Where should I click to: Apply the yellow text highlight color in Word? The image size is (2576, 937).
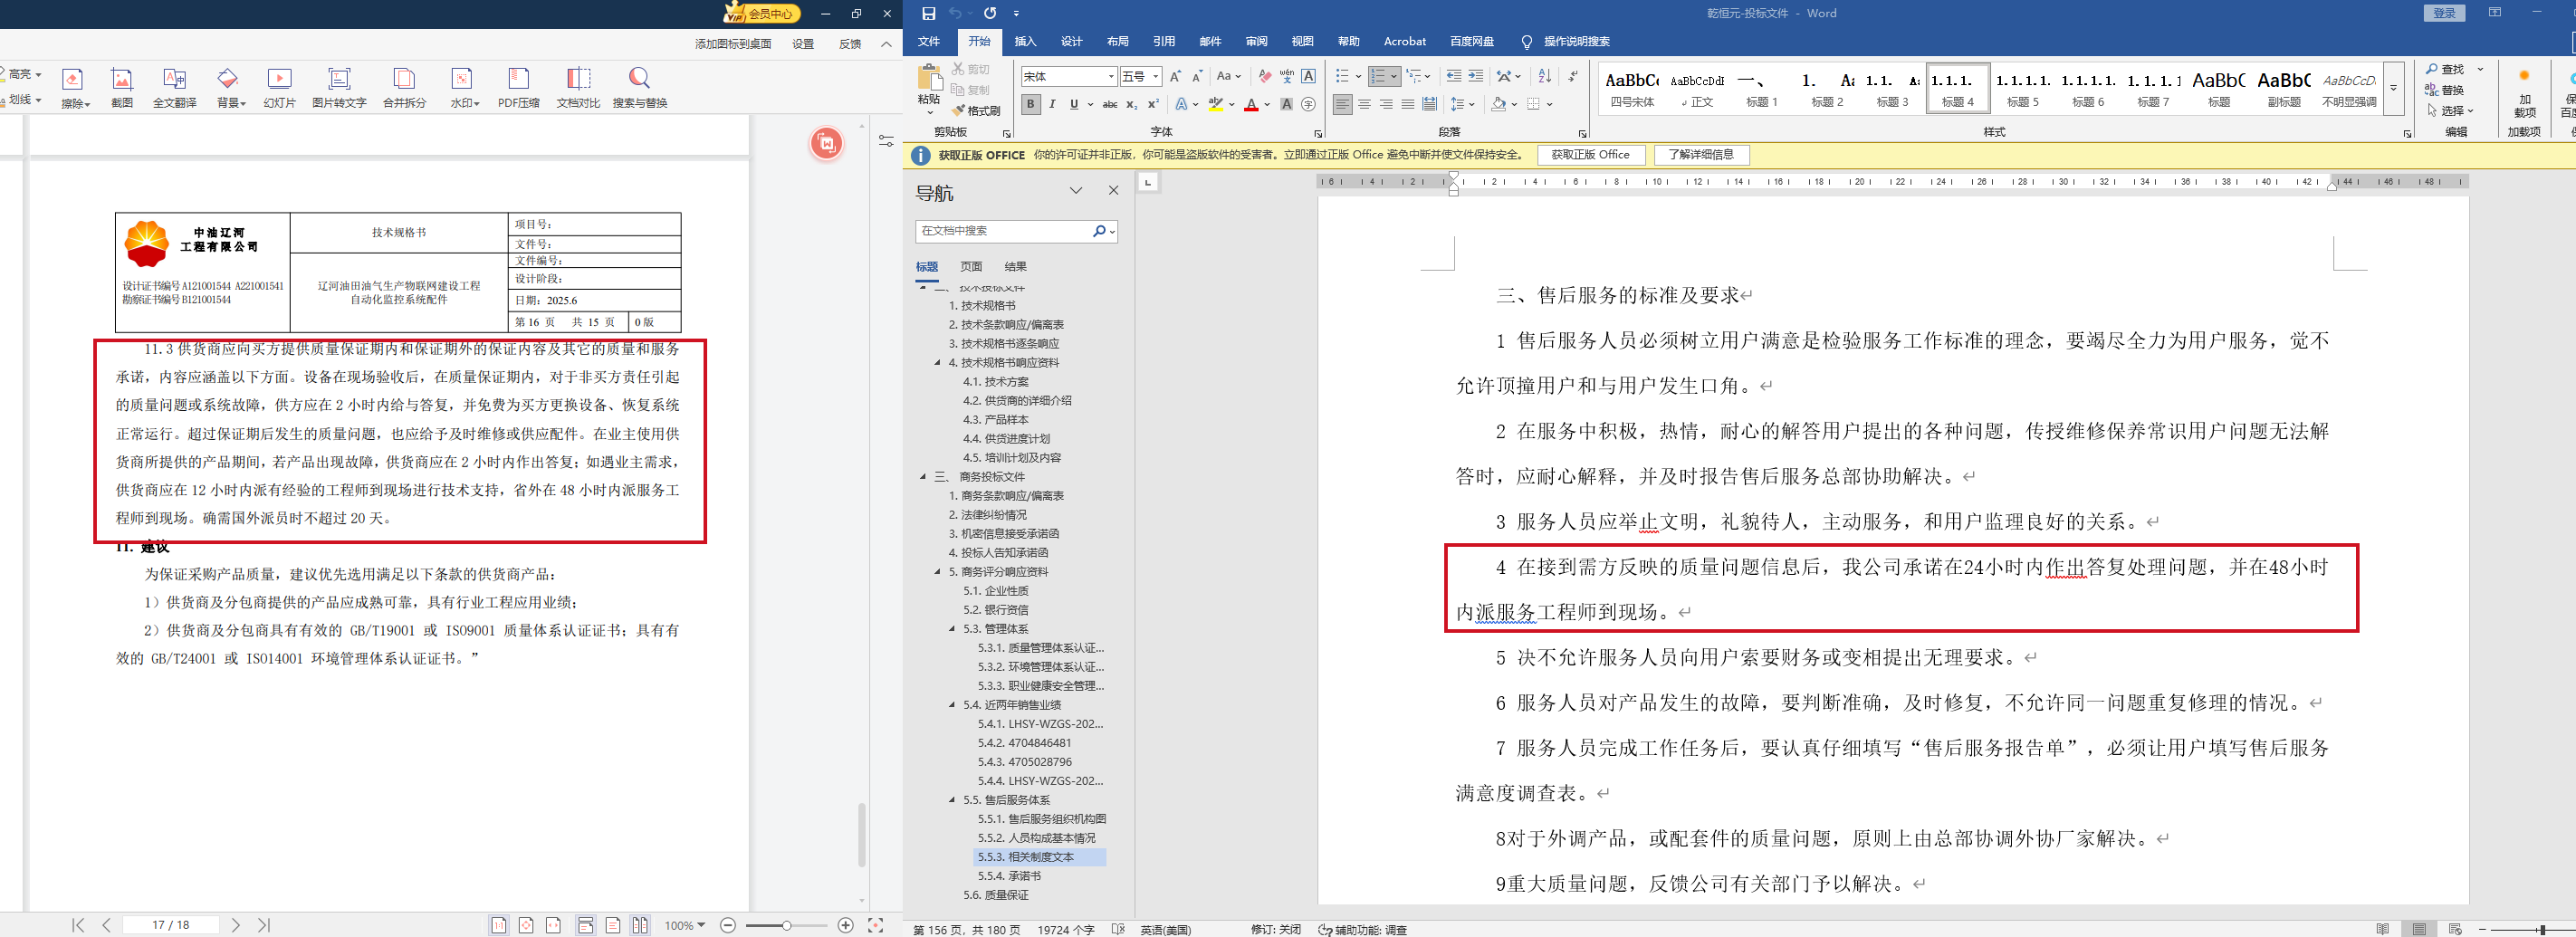coord(1216,104)
